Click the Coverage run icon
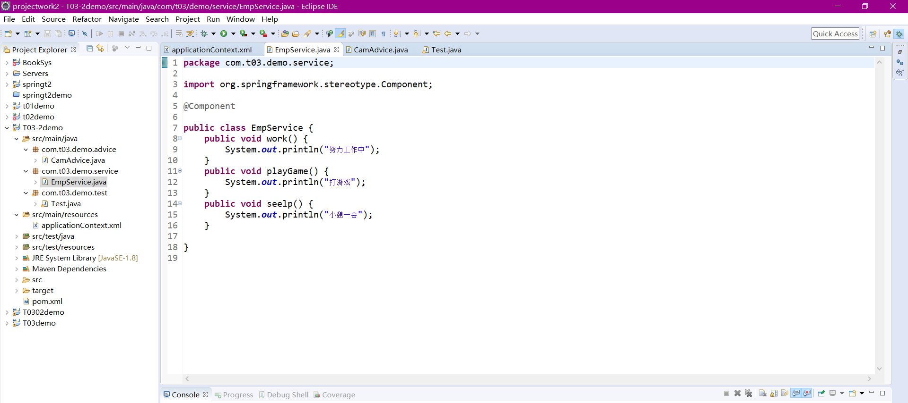908x403 pixels. pyautogui.click(x=243, y=34)
